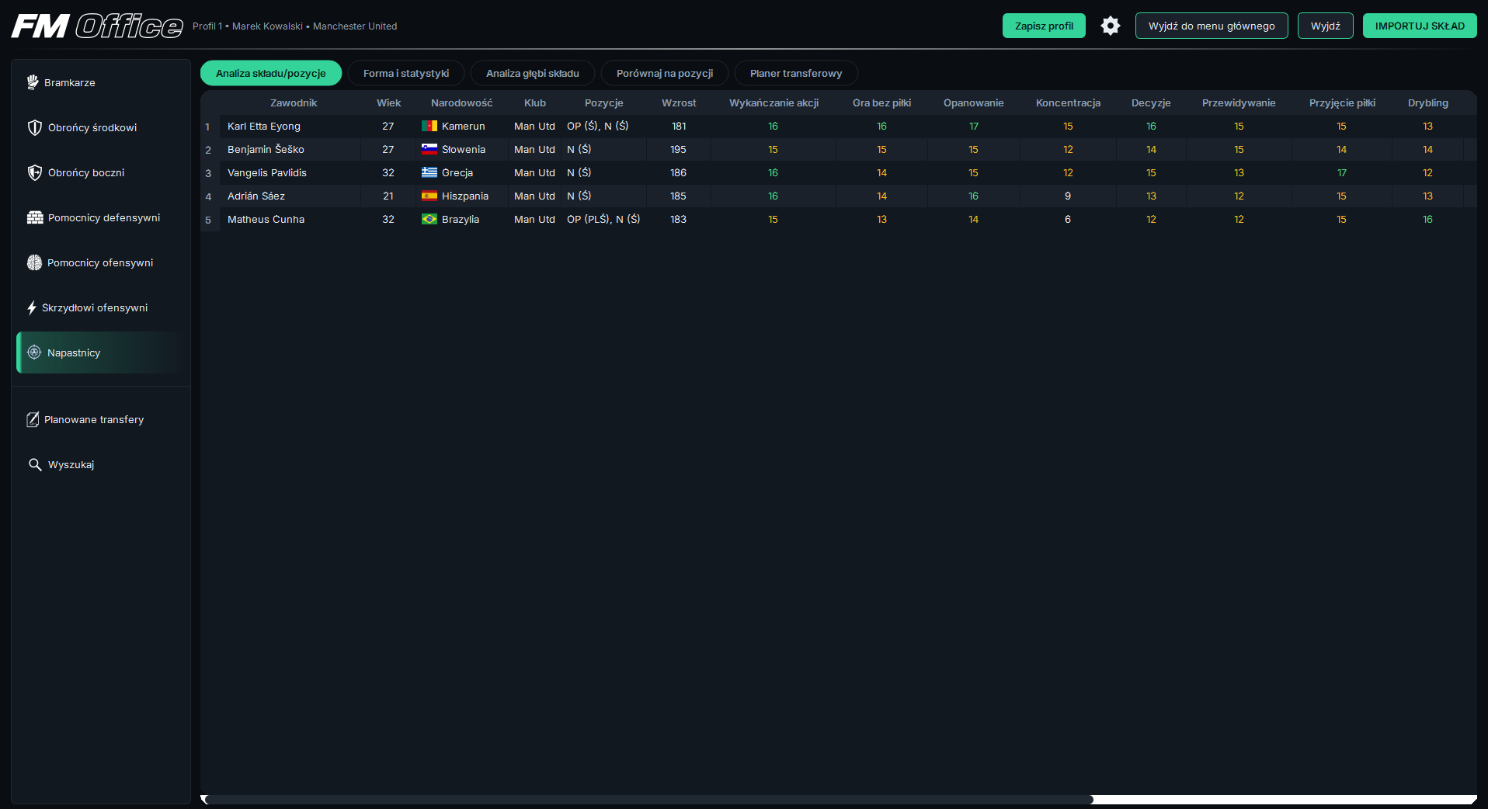Click the Wyjdź button
Image resolution: width=1488 pixels, height=809 pixels.
[x=1326, y=26]
